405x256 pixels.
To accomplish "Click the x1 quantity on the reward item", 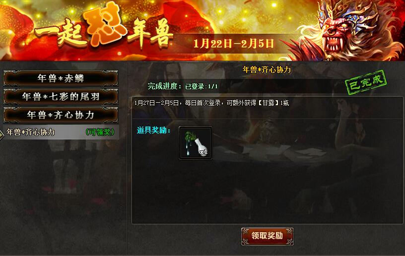I will [x=203, y=152].
